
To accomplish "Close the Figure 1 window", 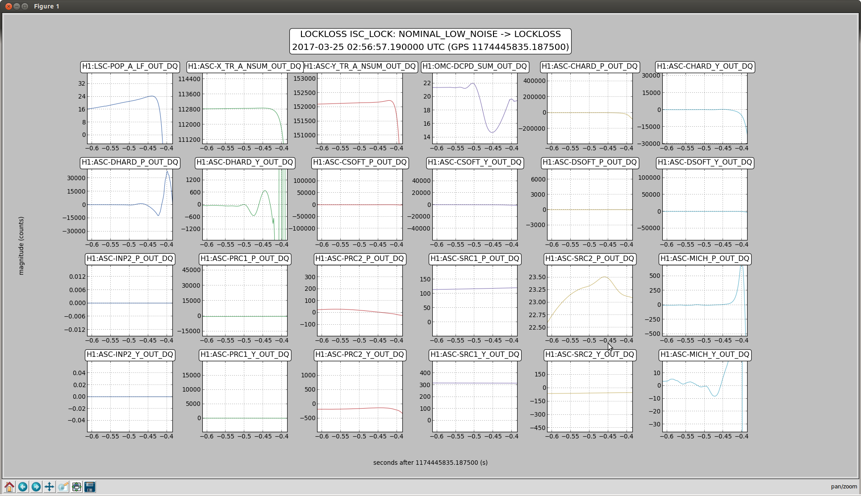I will [x=8, y=6].
